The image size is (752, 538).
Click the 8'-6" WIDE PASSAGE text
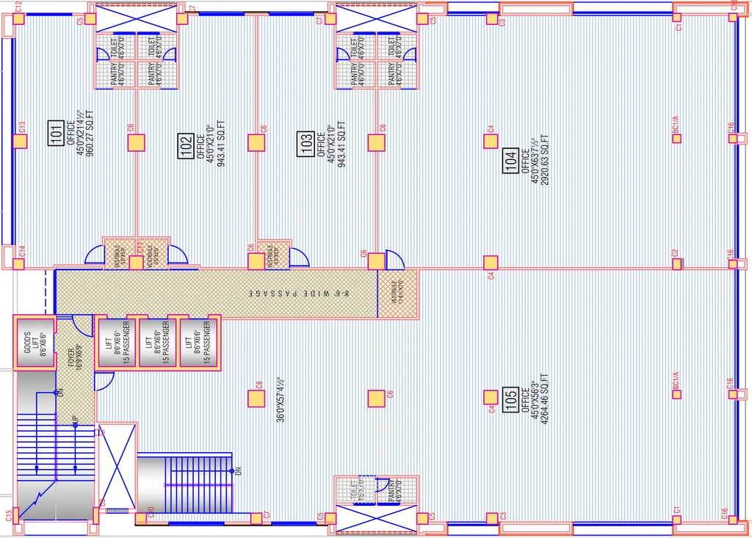coord(300,293)
